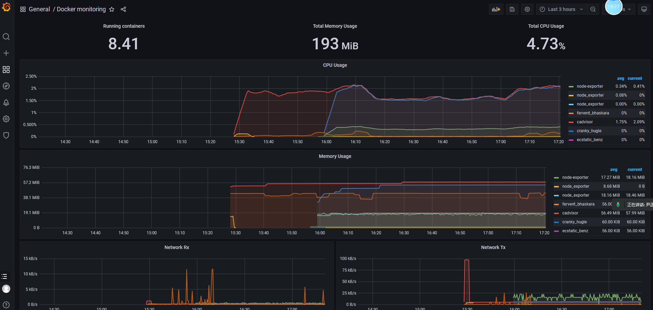
Task: Change cadvisor red color swatch in CPU legend
Action: pyautogui.click(x=571, y=122)
